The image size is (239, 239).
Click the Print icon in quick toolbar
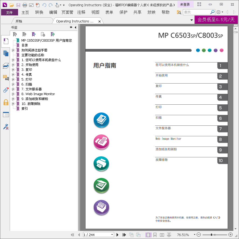(x=25, y=5)
